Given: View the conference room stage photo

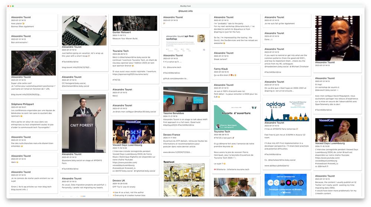Looking at the screenshot, I should pos(185,99).
